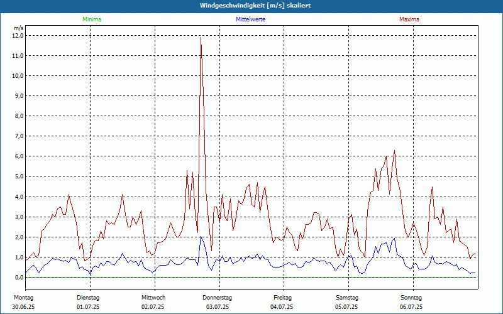Viewport: 503px width, 314px height.
Task: Click the '3,0' y-axis value
Action: point(19,217)
